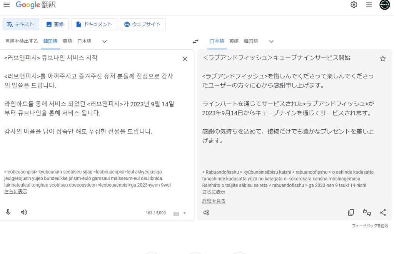The image size is (394, 254).
Task: Select 日本語 as source language
Action: point(84,41)
